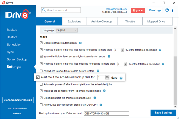Click the 'Next Scheduled Event' label
The width and height of the screenshot is (179, 119).
(18, 109)
